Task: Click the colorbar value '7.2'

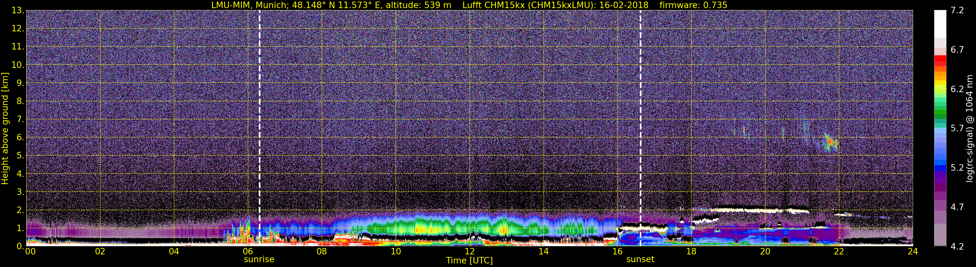Action: tap(957, 11)
